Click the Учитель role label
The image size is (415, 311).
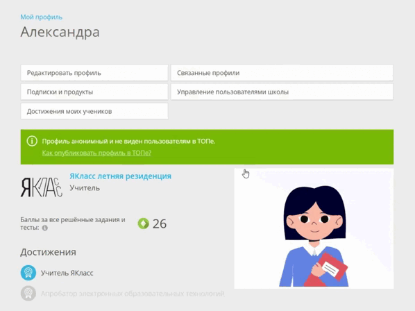85,188
